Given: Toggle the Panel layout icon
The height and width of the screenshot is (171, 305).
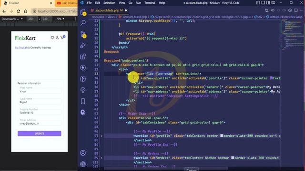Looking at the screenshot, I should point(263,3).
